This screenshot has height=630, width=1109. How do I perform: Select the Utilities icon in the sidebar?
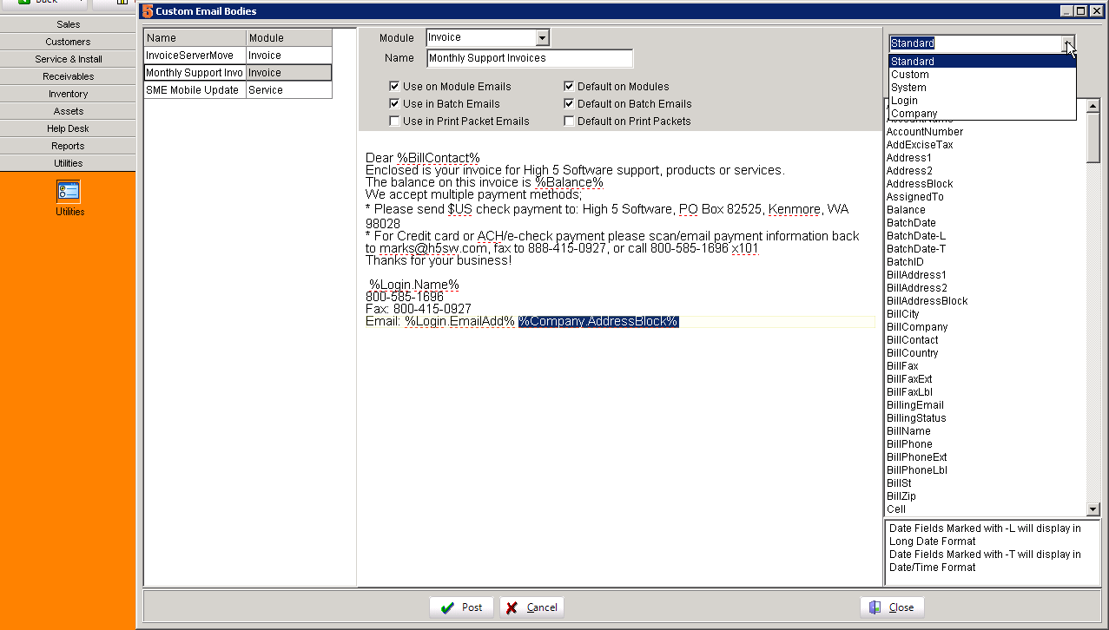pos(69,189)
